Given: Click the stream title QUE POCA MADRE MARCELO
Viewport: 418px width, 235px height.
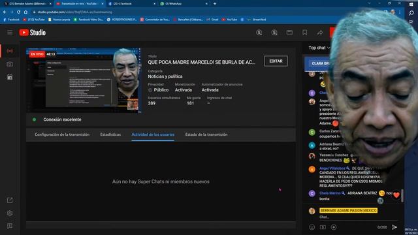Looking at the screenshot, I should pyautogui.click(x=202, y=63).
